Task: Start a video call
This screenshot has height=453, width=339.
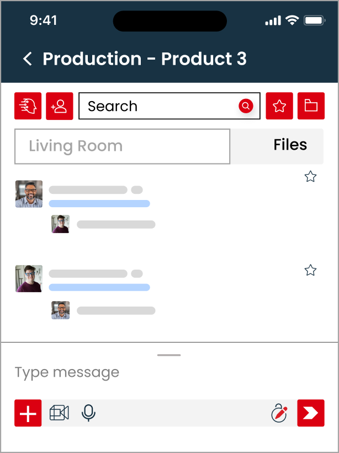Action: coord(59,413)
